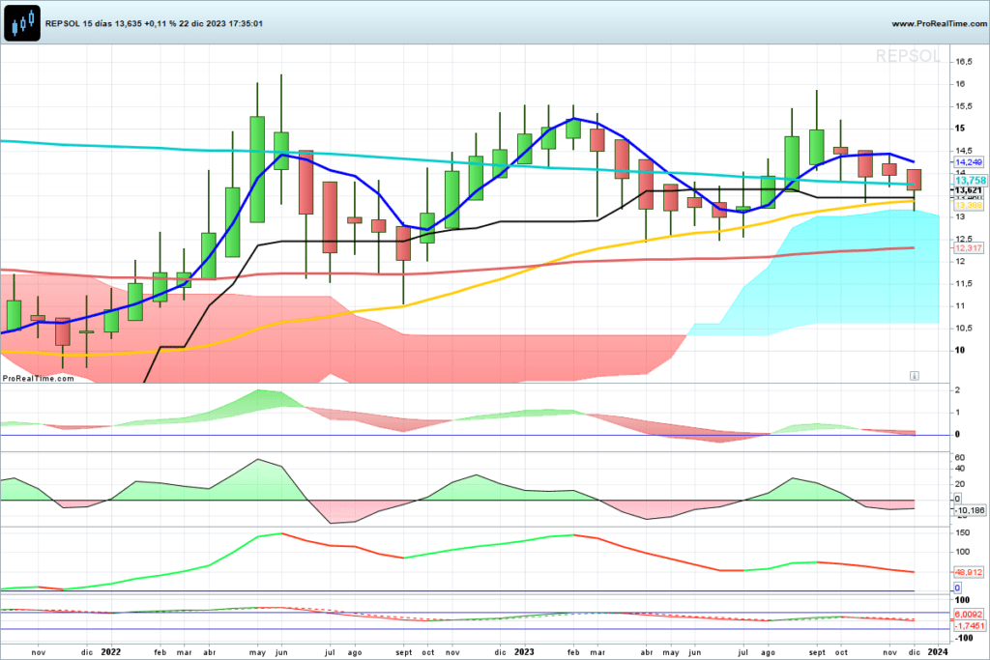Click the black 13,621 price label

(968, 190)
